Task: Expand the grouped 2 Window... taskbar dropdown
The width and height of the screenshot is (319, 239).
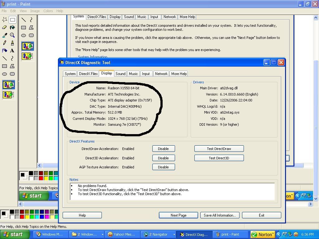Action: [102, 235]
